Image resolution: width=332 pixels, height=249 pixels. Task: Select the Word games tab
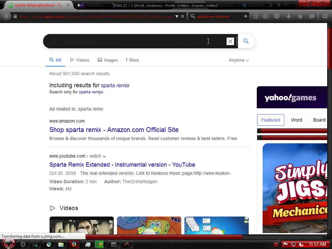pyautogui.click(x=296, y=120)
